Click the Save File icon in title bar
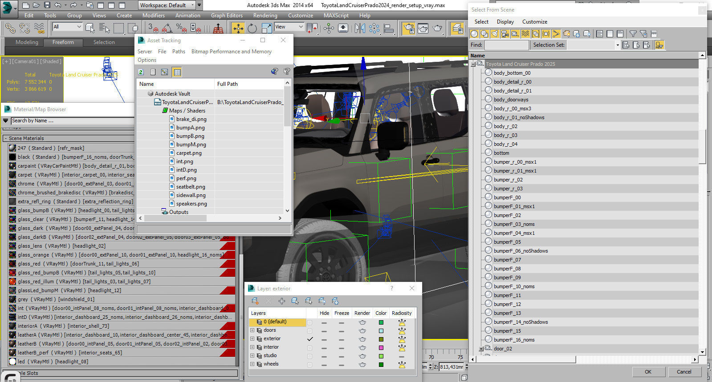This screenshot has width=712, height=382. [47, 5]
